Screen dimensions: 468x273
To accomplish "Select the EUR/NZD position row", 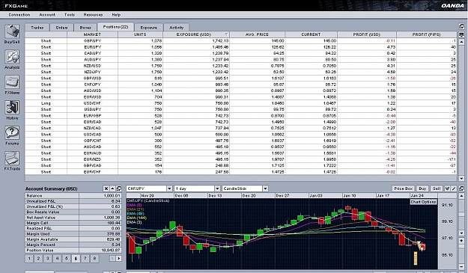I will pyautogui.click(x=240, y=159).
